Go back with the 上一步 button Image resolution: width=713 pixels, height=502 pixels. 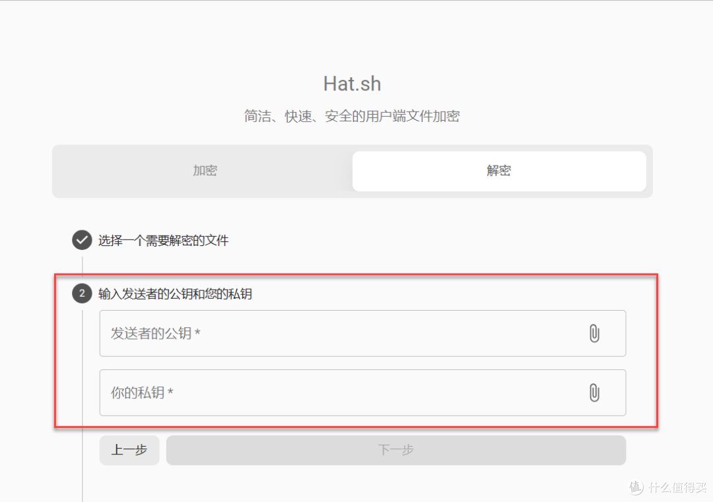[129, 450]
